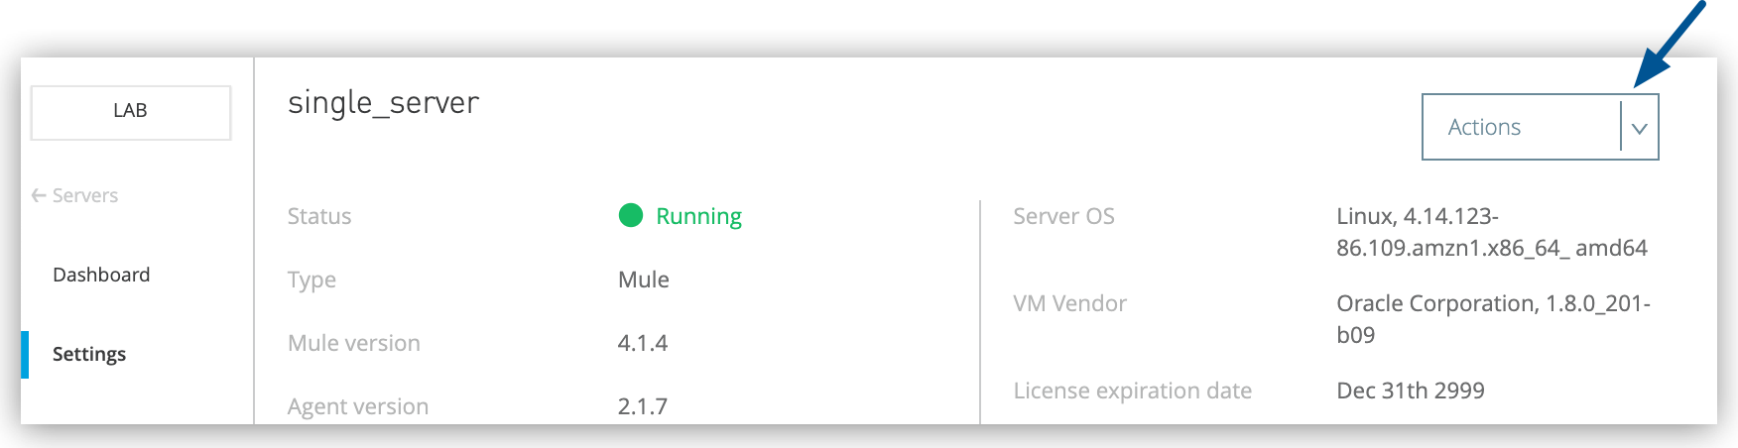This screenshot has width=1738, height=448.
Task: Open the Dashboard section
Action: [x=101, y=275]
